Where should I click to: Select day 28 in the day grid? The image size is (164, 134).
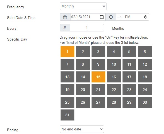coord(114,102)
